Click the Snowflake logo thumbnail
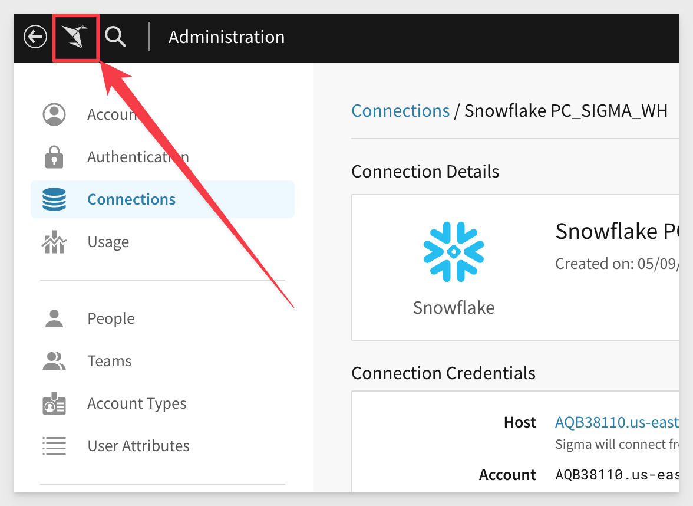Viewport: 693px width, 506px height. [453, 251]
